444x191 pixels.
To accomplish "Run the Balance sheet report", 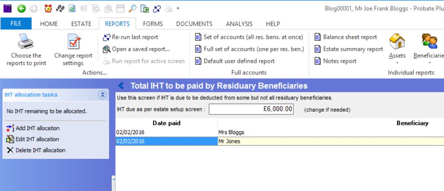I will (346, 37).
